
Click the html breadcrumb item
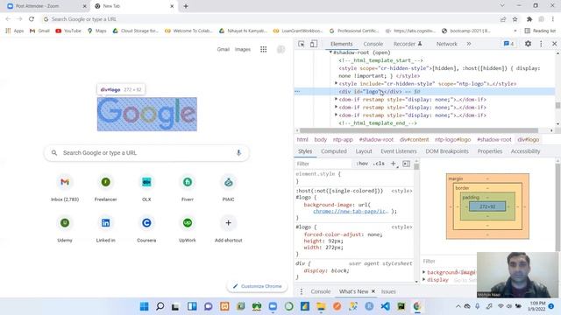pos(302,140)
